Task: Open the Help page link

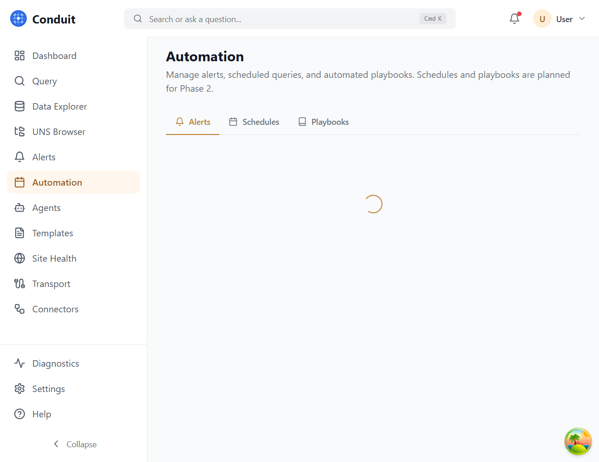Action: pyautogui.click(x=41, y=414)
